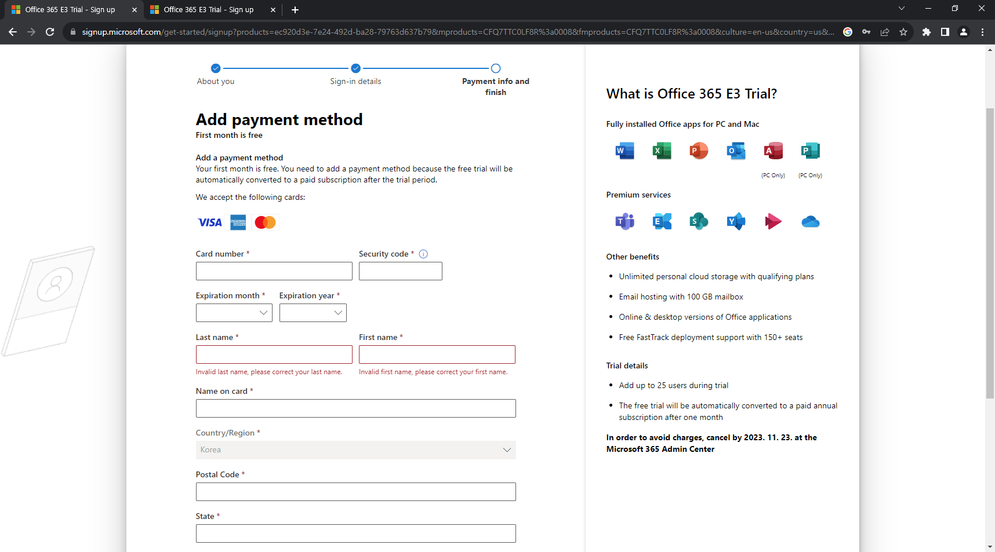Click the Mastercard logo
Viewport: 995px width, 552px height.
click(266, 222)
